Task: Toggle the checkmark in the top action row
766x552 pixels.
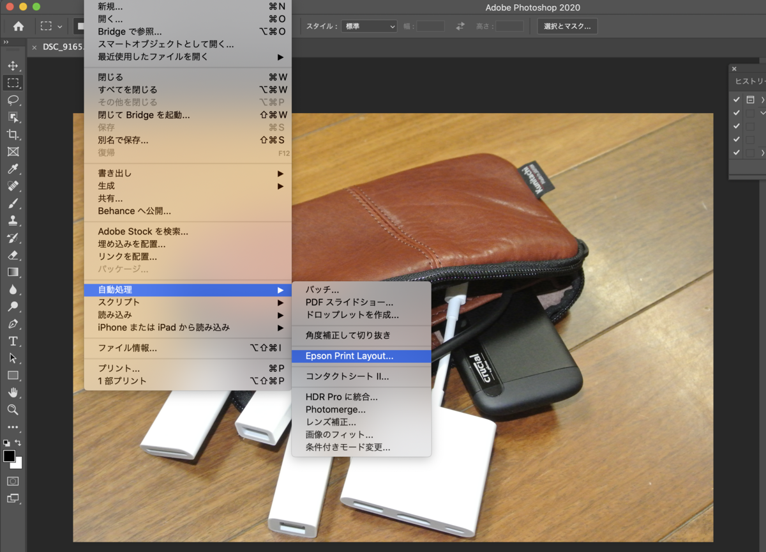Action: (x=737, y=100)
